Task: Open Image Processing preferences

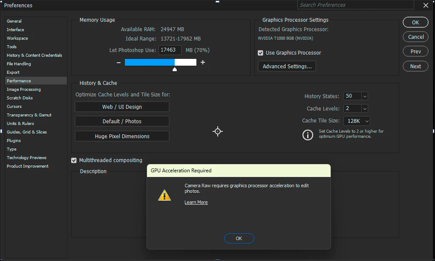Action: click(x=24, y=90)
